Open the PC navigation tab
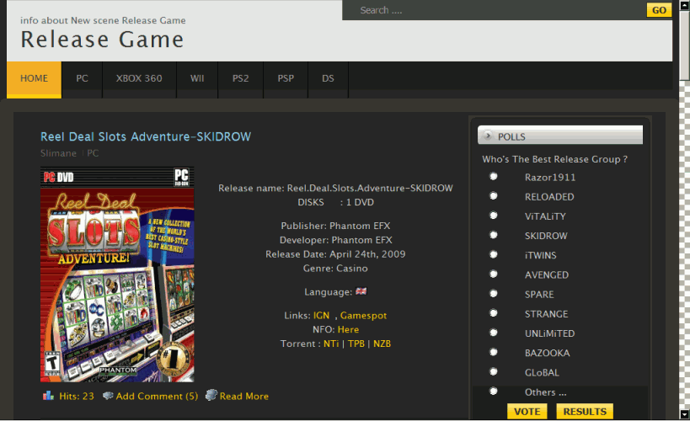 click(x=82, y=79)
